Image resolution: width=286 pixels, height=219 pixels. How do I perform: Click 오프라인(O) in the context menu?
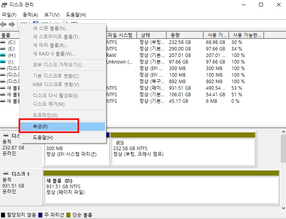point(63,115)
